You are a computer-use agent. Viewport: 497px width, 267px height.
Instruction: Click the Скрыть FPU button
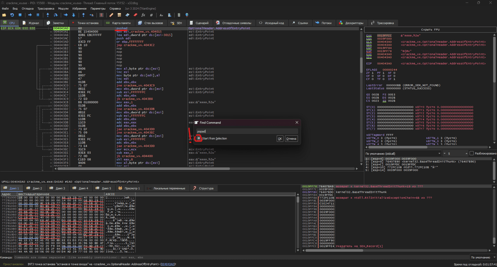(x=430, y=30)
